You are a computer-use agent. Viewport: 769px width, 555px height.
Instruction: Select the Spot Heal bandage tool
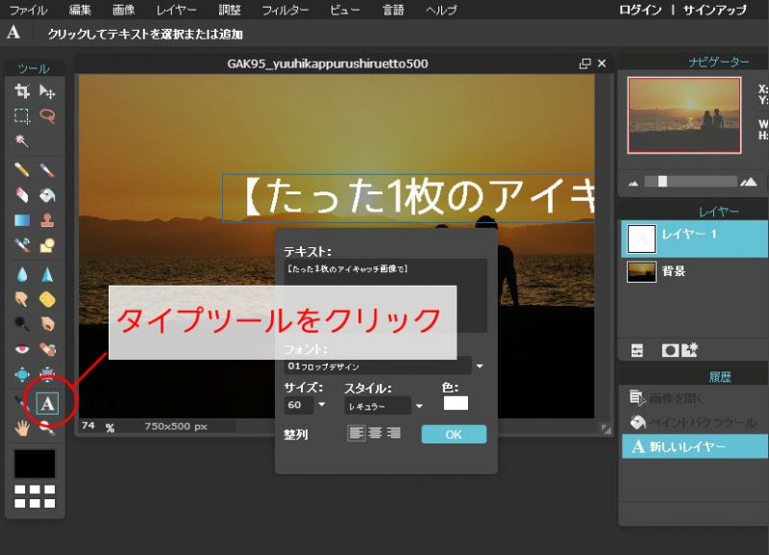(x=47, y=349)
